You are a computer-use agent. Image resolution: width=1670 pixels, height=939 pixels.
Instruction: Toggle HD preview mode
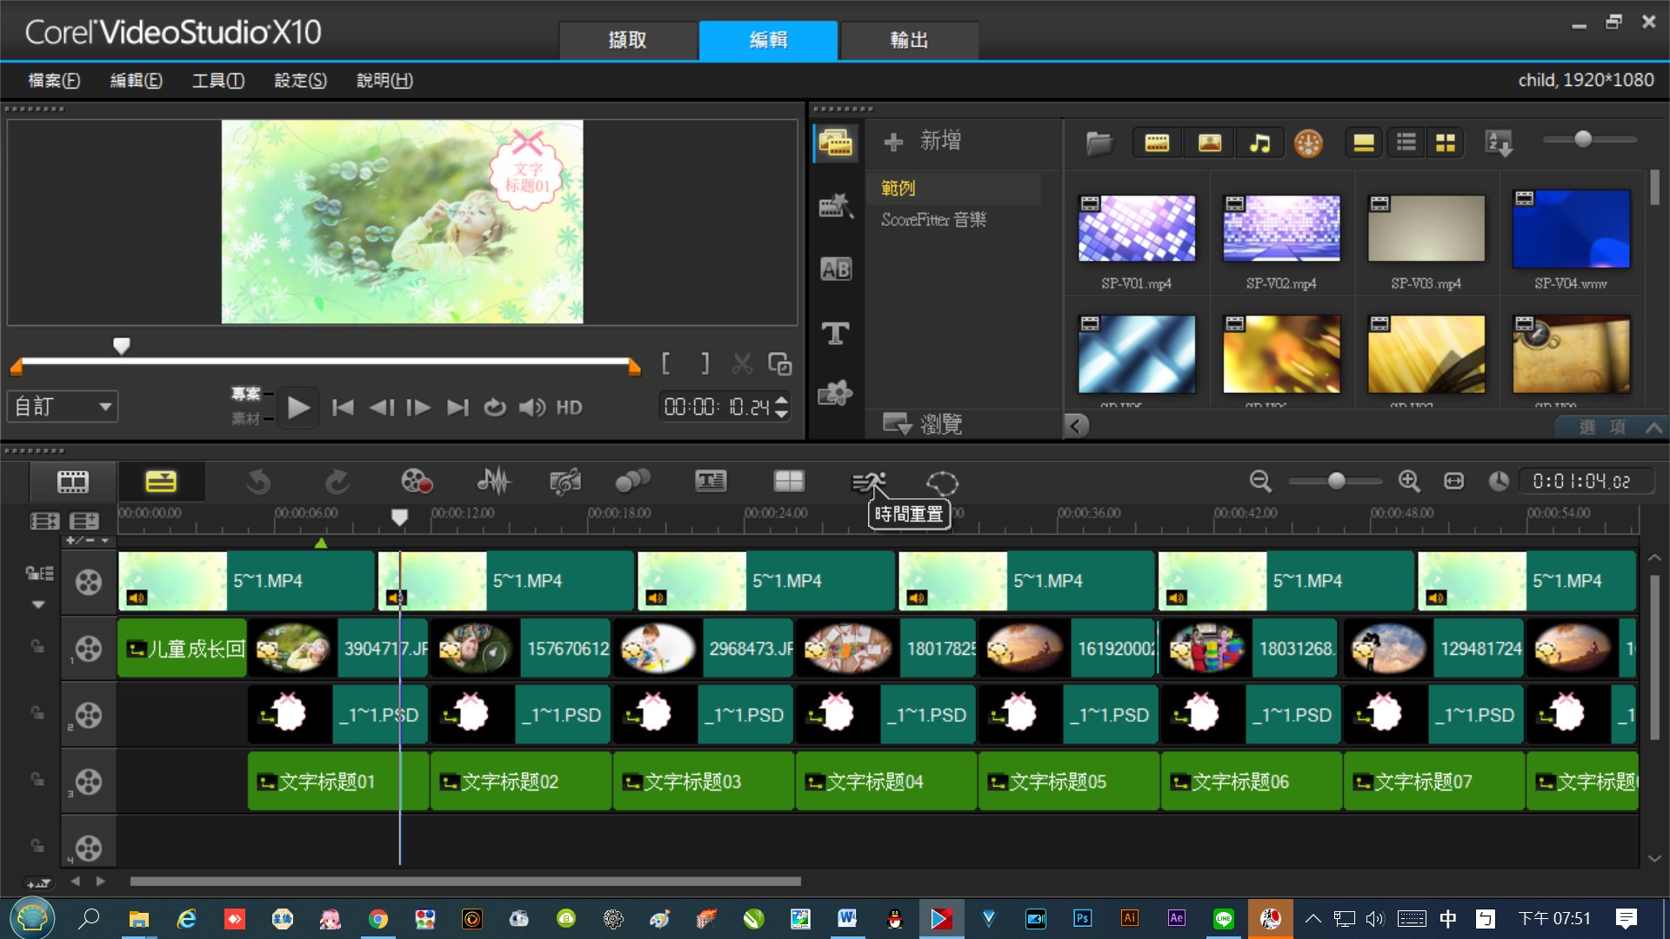click(x=569, y=407)
